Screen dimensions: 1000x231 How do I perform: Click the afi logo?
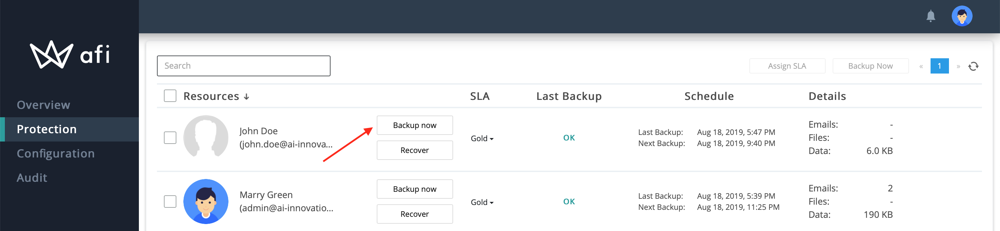coord(70,55)
